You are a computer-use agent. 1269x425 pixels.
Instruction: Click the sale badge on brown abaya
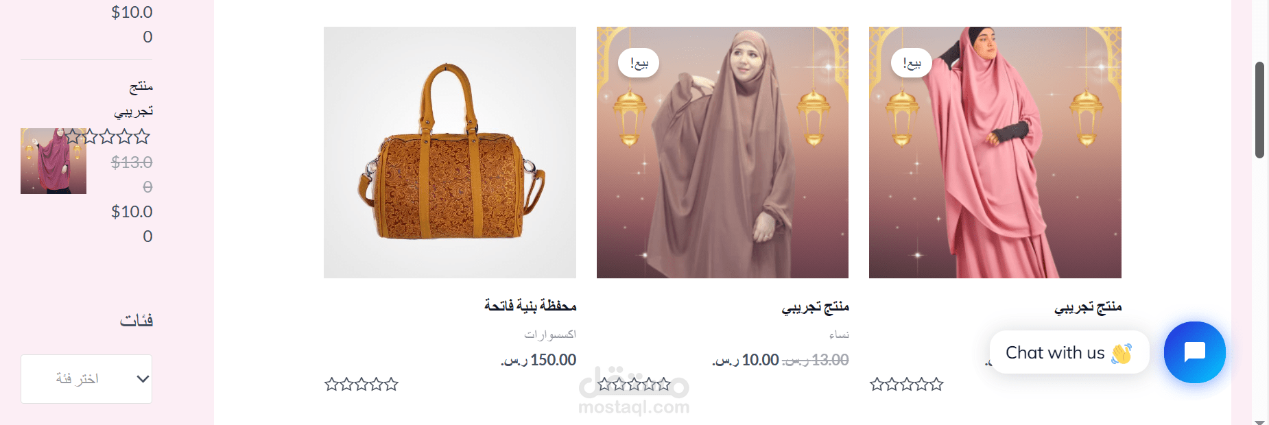(639, 63)
